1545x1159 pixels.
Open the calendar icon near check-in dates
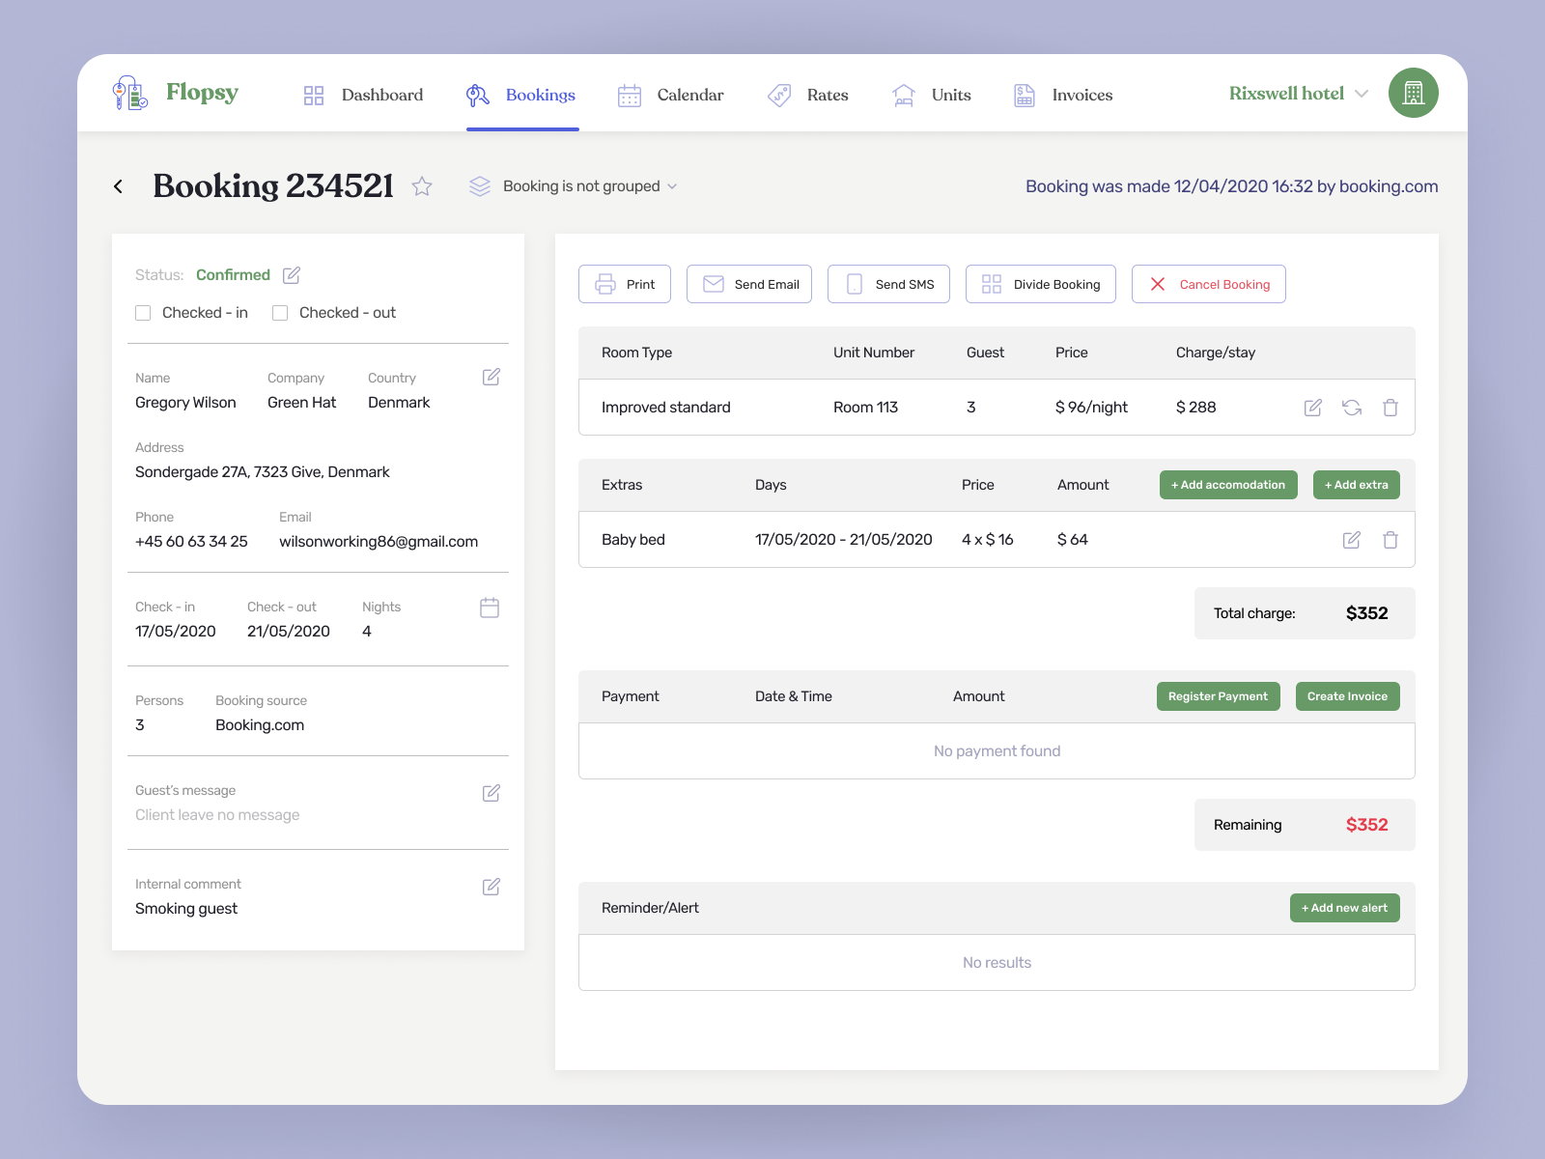click(490, 608)
